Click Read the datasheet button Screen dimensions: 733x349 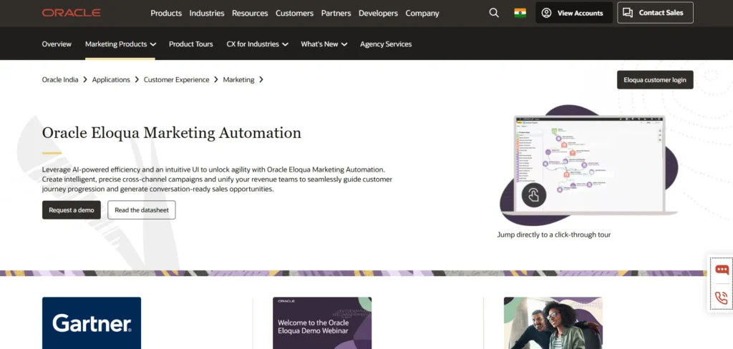(x=142, y=210)
